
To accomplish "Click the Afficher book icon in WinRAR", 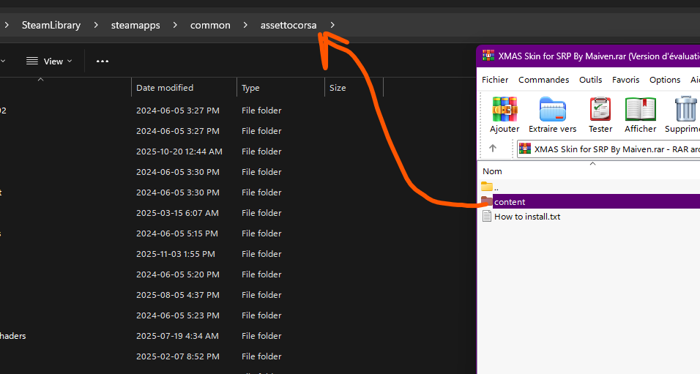I will coord(640,109).
